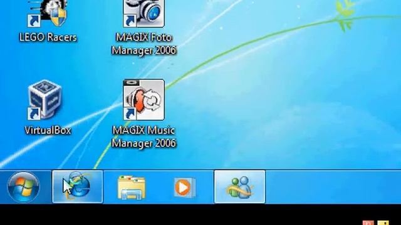Select the 'LEGO Racers' icon label
401x225 pixels.
tap(48, 37)
